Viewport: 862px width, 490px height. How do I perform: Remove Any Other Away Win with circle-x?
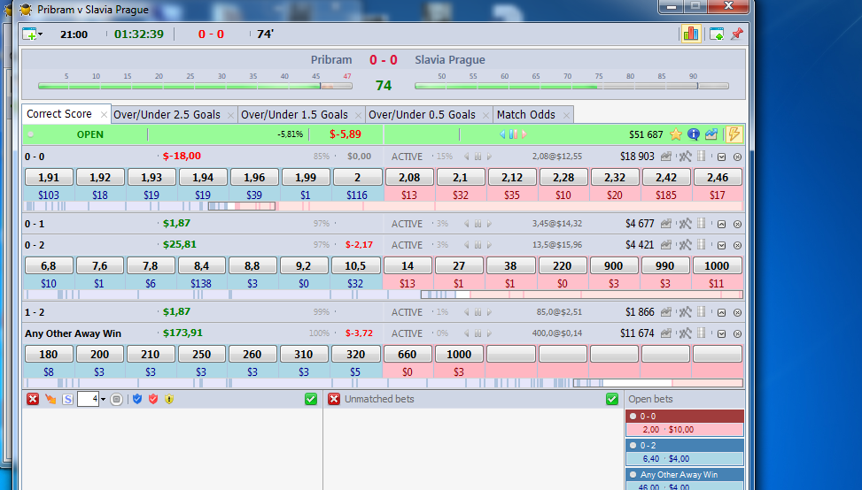738,333
